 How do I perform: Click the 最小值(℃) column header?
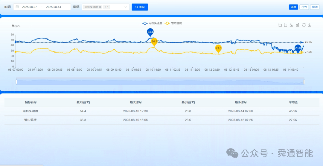(188, 102)
